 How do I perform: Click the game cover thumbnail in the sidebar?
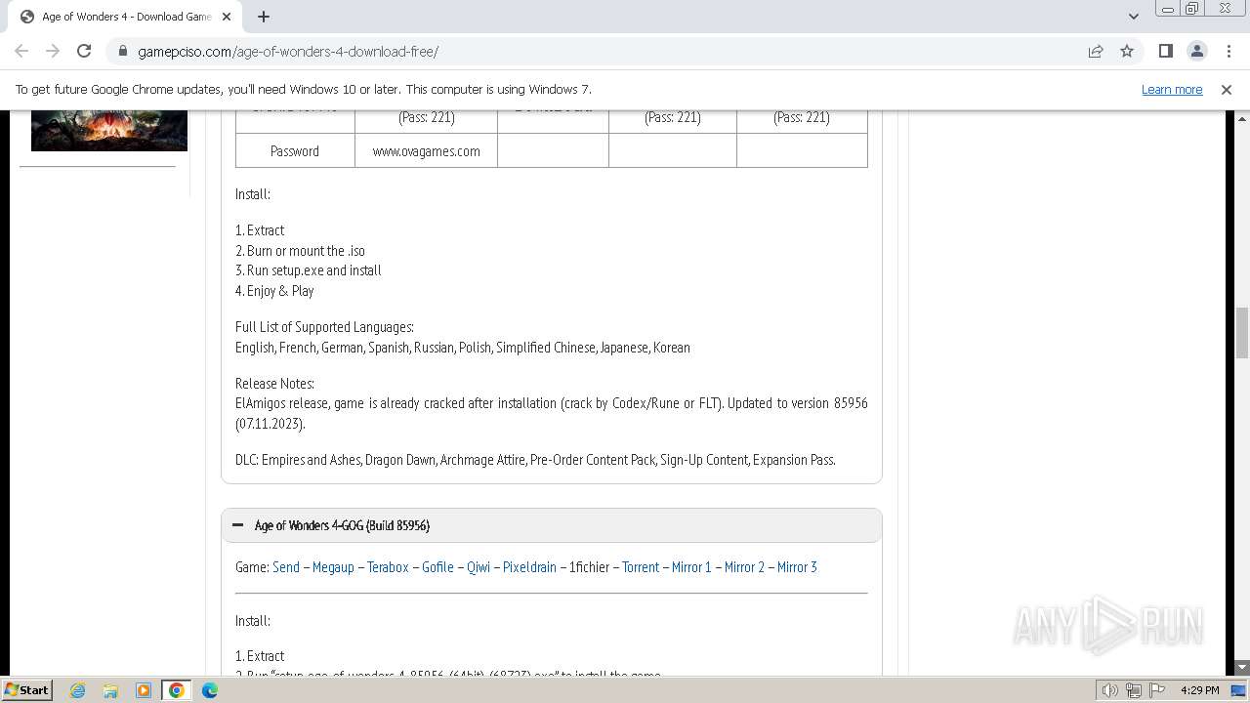[x=109, y=131]
